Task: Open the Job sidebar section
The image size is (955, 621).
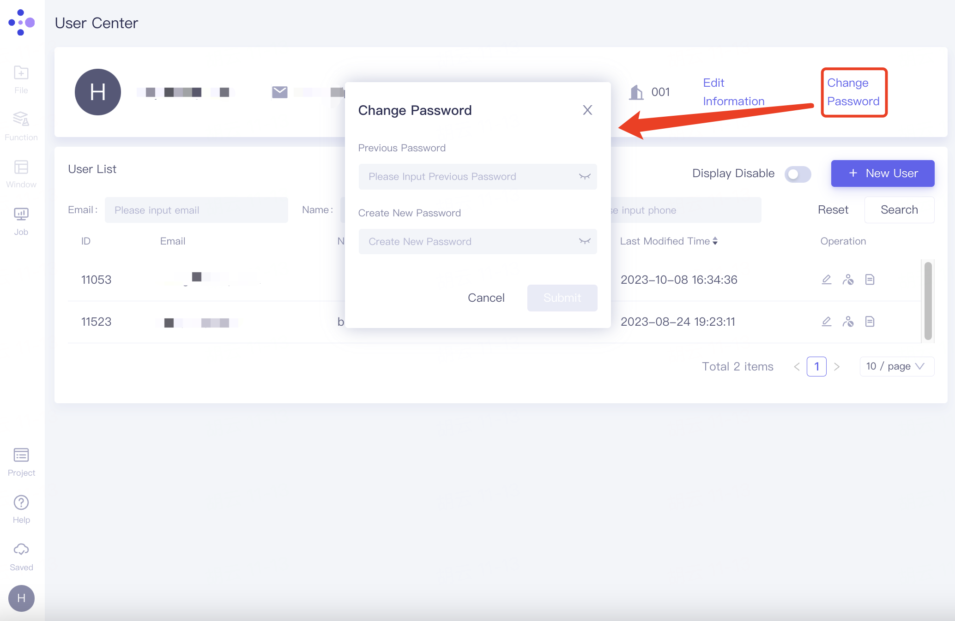Action: tap(21, 221)
